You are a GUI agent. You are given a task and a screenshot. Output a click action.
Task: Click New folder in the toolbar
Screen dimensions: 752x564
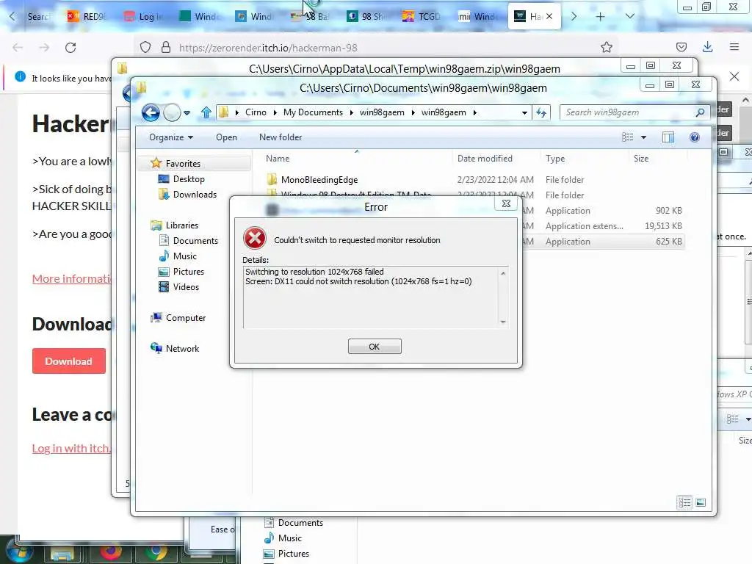(281, 137)
